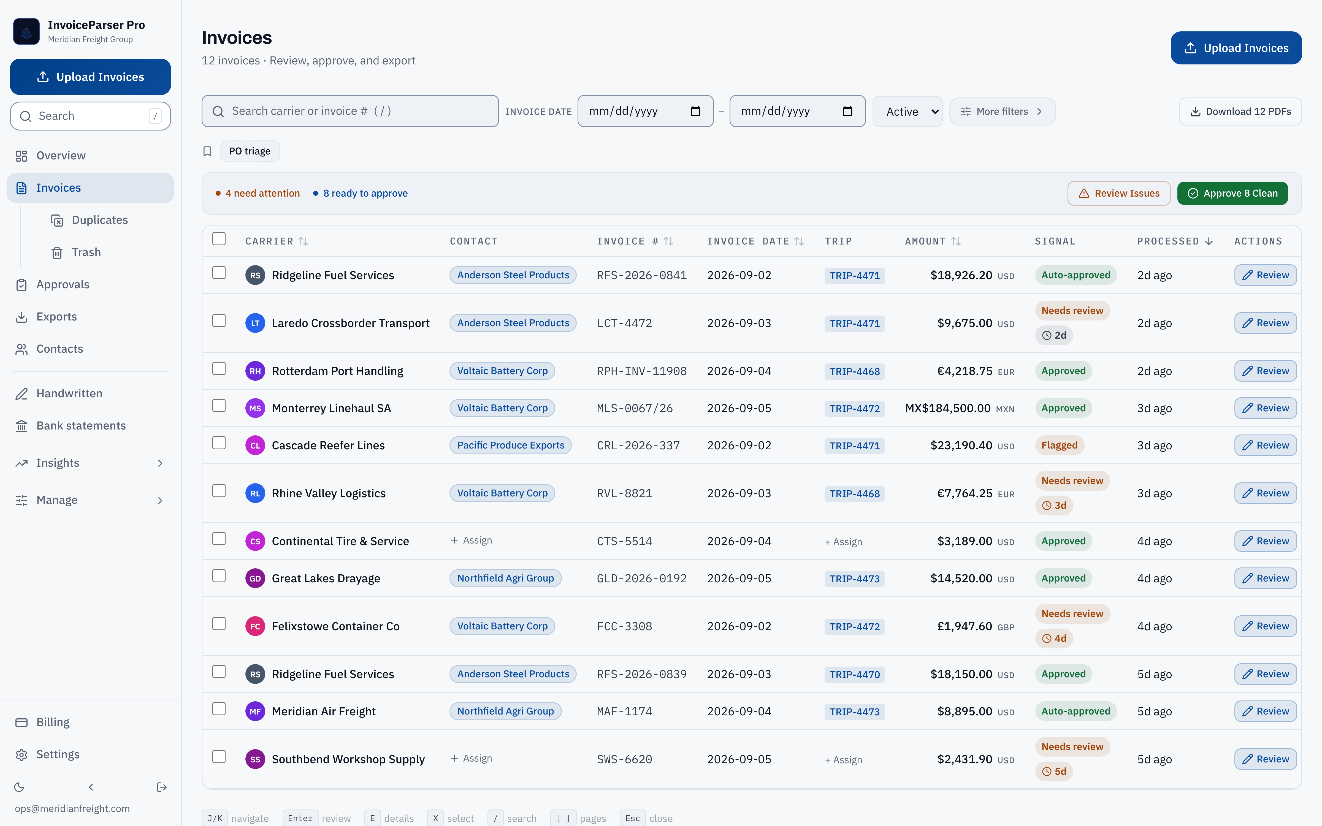Check the Rhine Valley Logistics row checkbox

click(x=219, y=491)
